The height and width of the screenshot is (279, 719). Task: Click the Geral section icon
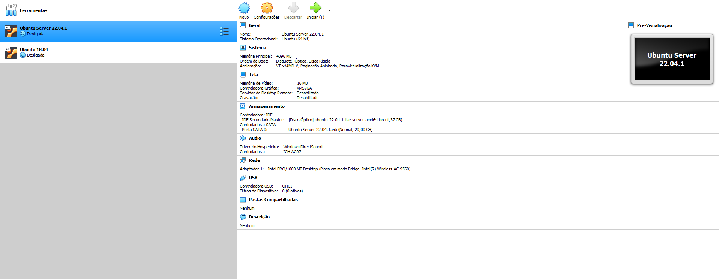tap(243, 25)
